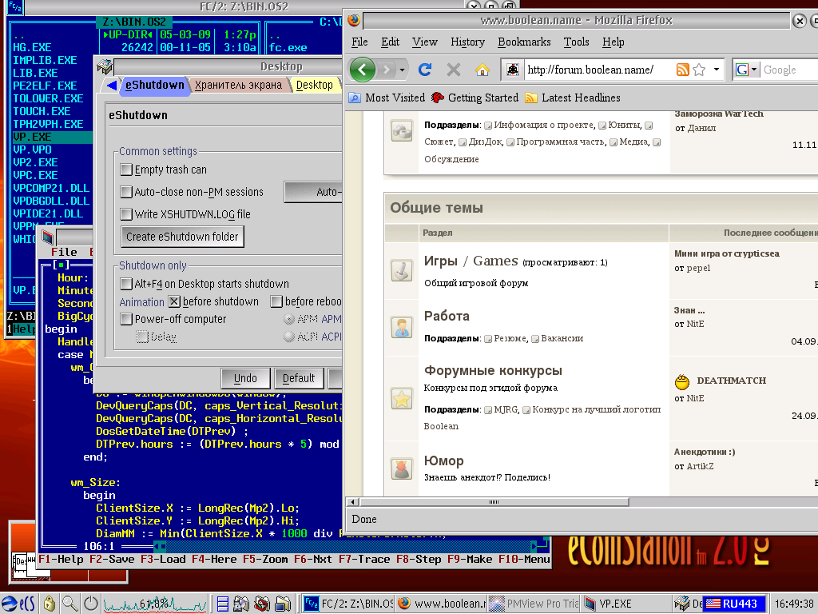Click the Create eShutdown folder button
818x614 pixels.
(x=182, y=237)
